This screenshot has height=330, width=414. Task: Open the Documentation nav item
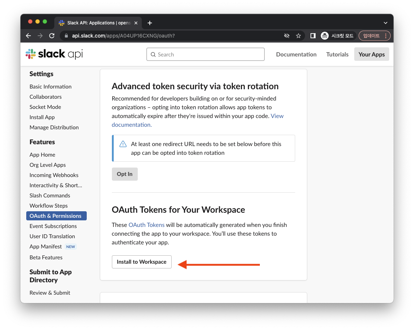296,54
